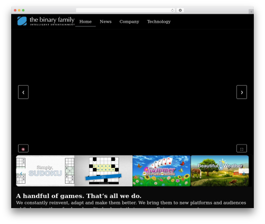Show next slide in main slider
This screenshot has width=265, height=224.
pos(242,92)
